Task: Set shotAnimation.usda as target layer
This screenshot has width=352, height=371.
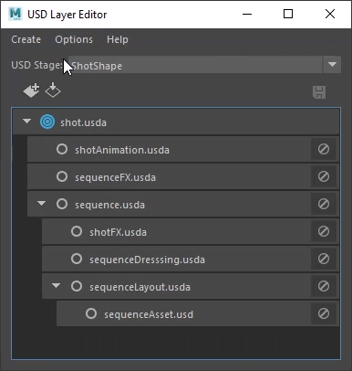Action: 62,149
